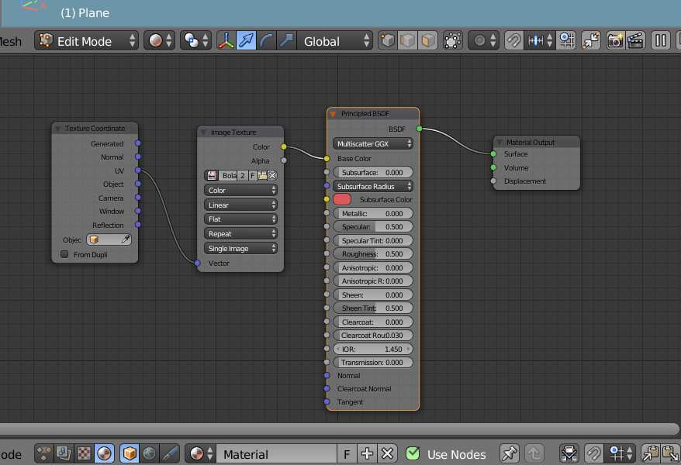The height and width of the screenshot is (465, 681).
Task: Open the Multiscatter GGX distribution dropdown
Action: pos(372,143)
